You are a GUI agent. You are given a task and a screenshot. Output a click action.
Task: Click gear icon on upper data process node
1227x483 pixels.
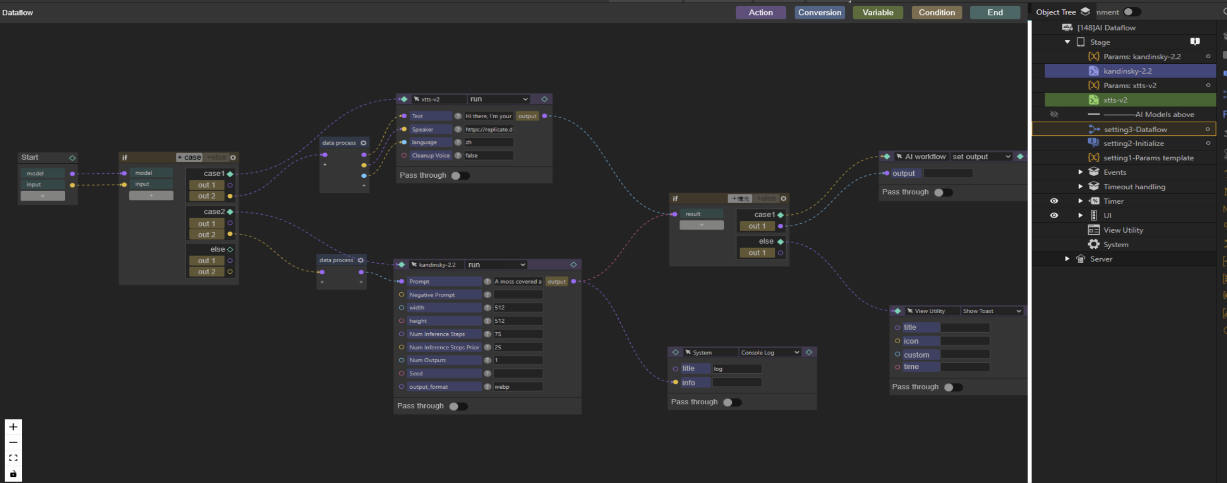coord(364,143)
